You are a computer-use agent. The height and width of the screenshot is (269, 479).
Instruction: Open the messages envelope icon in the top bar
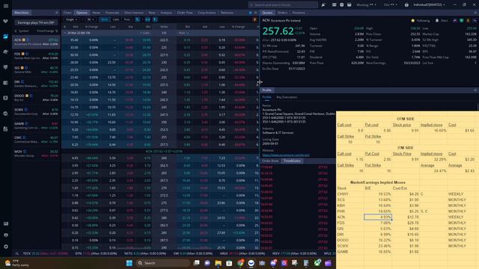tap(334, 5)
